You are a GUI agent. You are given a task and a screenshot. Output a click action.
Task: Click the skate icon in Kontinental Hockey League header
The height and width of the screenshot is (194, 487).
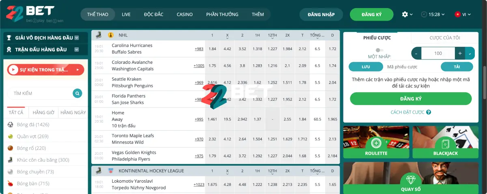[99, 171]
